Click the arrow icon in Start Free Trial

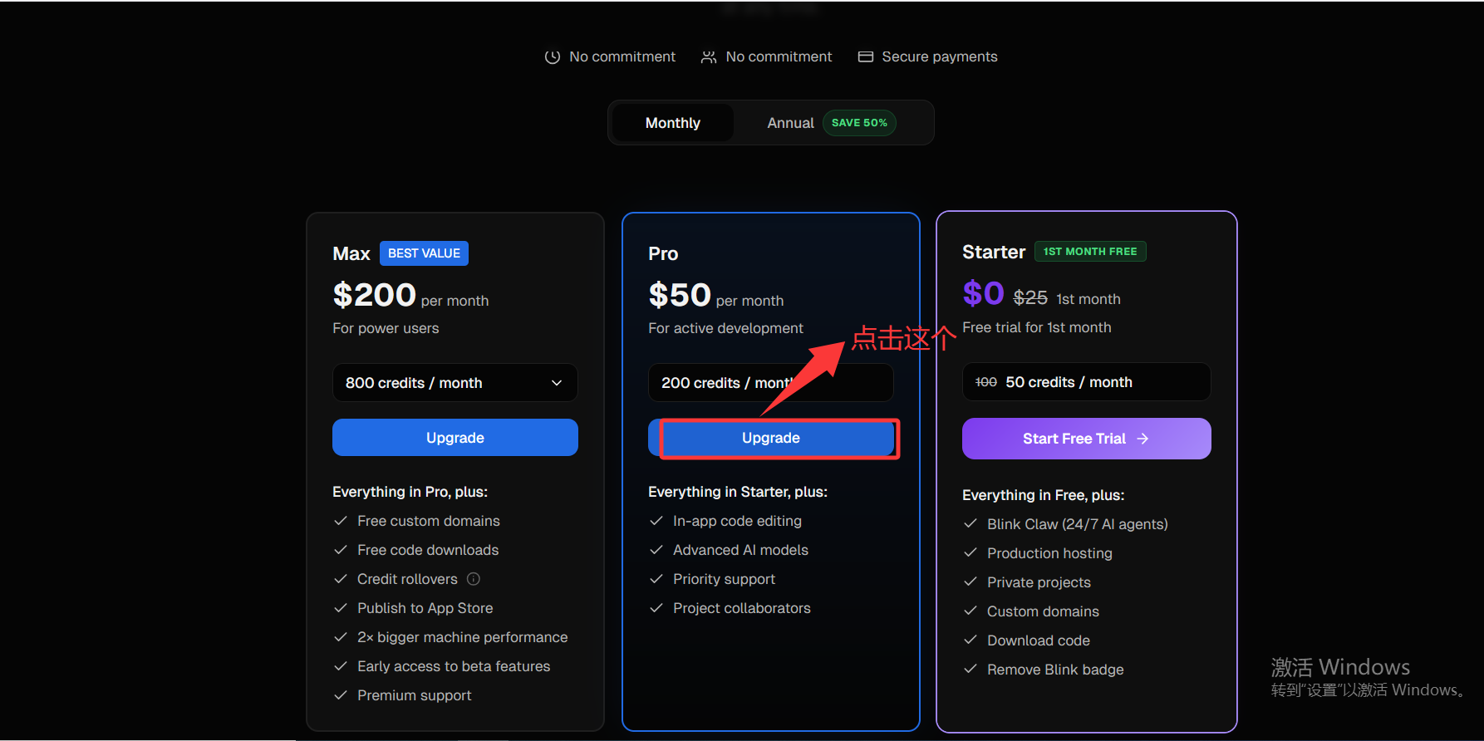click(x=1142, y=439)
